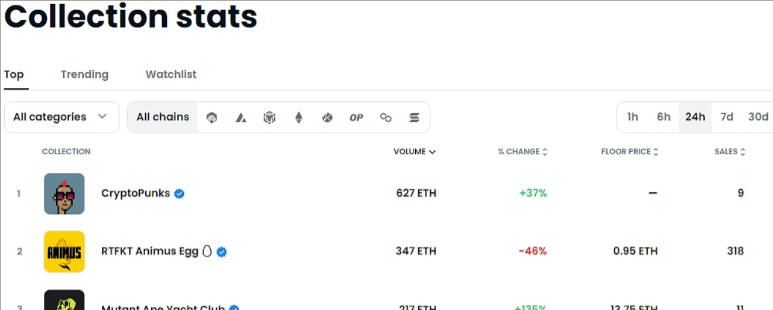This screenshot has width=773, height=310.
Task: Filter by Arbitrum chain icon
Action: [212, 117]
